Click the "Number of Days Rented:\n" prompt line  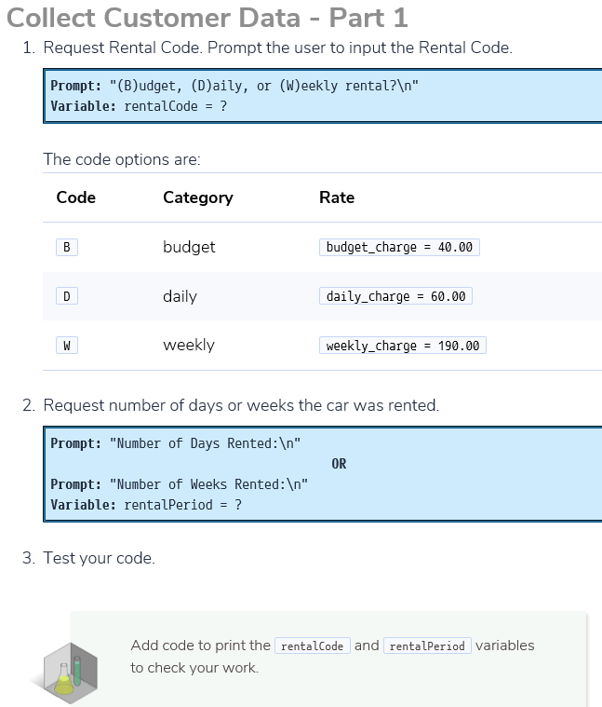[176, 443]
